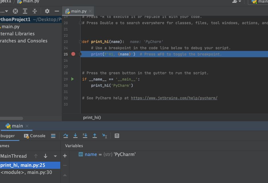Viewport: 268px width, 183px height.
Task: Click the Run to Cursor icon
Action: coord(104,136)
